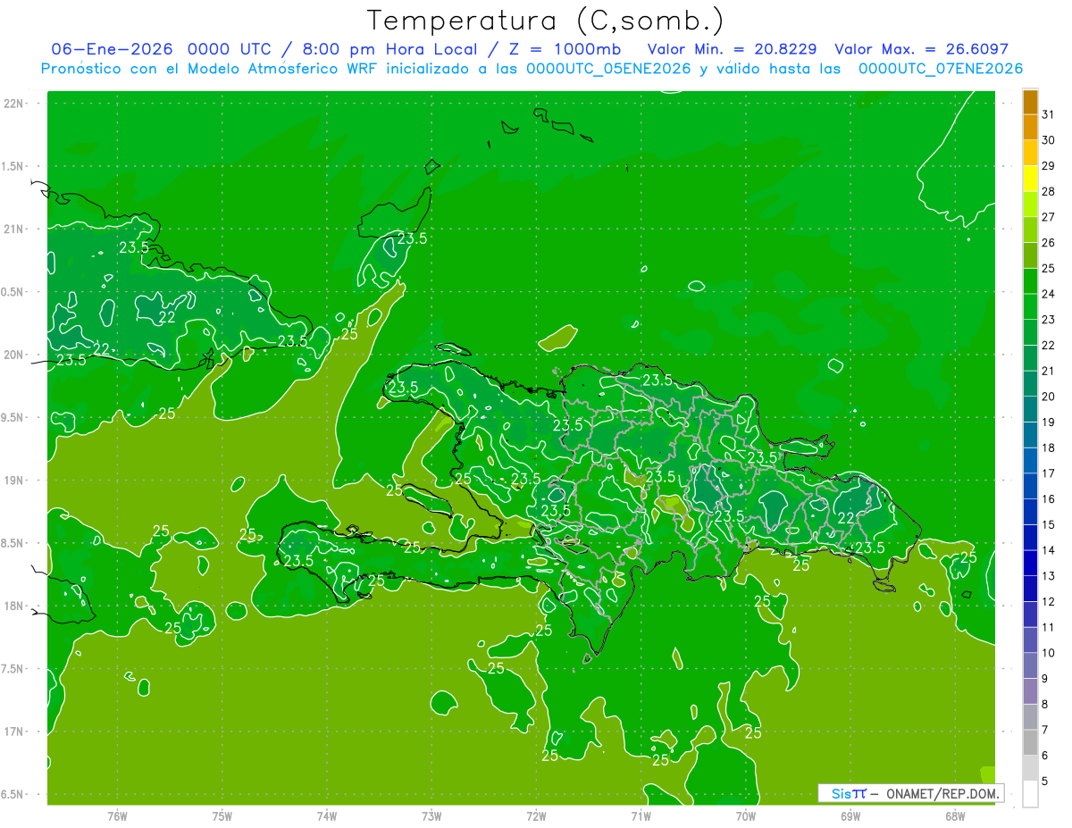Click the "76W" longitude axis label

(x=117, y=816)
